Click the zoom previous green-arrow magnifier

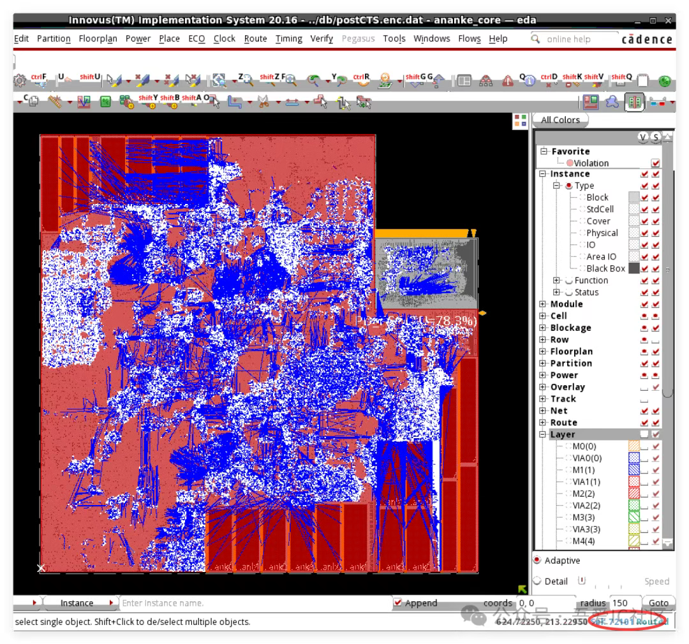(x=313, y=80)
